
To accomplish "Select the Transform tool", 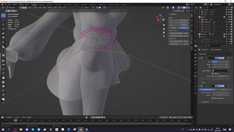I will tap(3, 37).
